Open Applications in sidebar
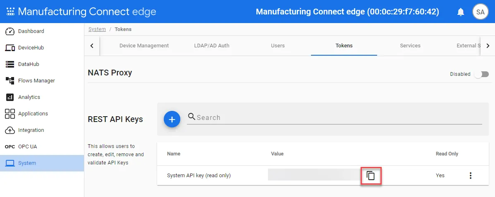The width and height of the screenshot is (495, 197). [x=42, y=114]
